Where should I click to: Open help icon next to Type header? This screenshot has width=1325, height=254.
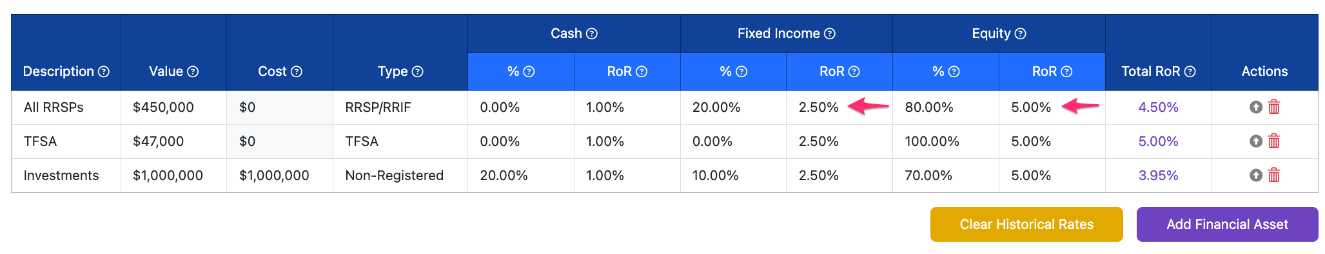[x=418, y=72]
